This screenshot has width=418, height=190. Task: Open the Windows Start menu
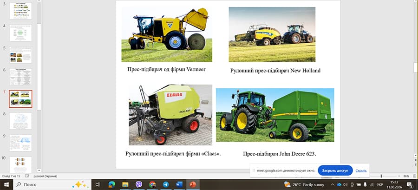tap(6, 184)
